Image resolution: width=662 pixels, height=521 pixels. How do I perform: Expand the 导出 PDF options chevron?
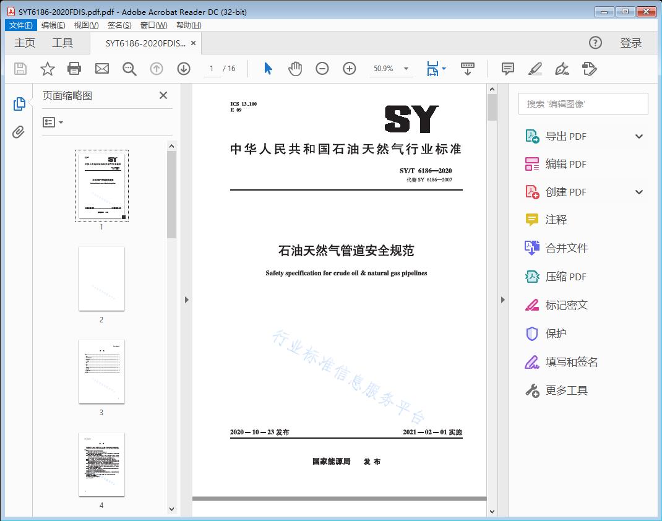point(639,137)
